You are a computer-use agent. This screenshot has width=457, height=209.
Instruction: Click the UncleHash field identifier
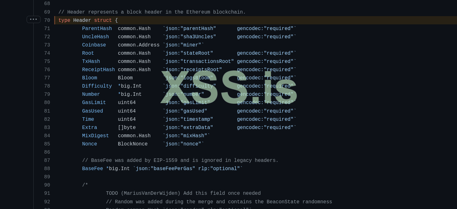(x=95, y=37)
